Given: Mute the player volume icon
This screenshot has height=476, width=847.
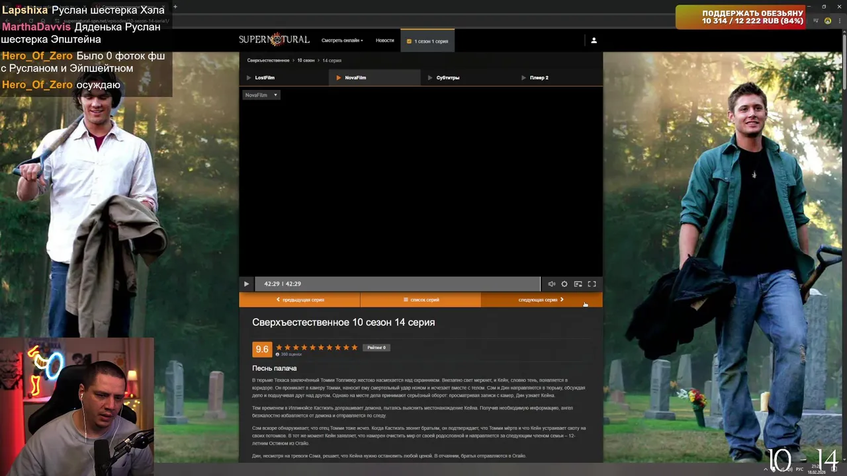Looking at the screenshot, I should [551, 284].
